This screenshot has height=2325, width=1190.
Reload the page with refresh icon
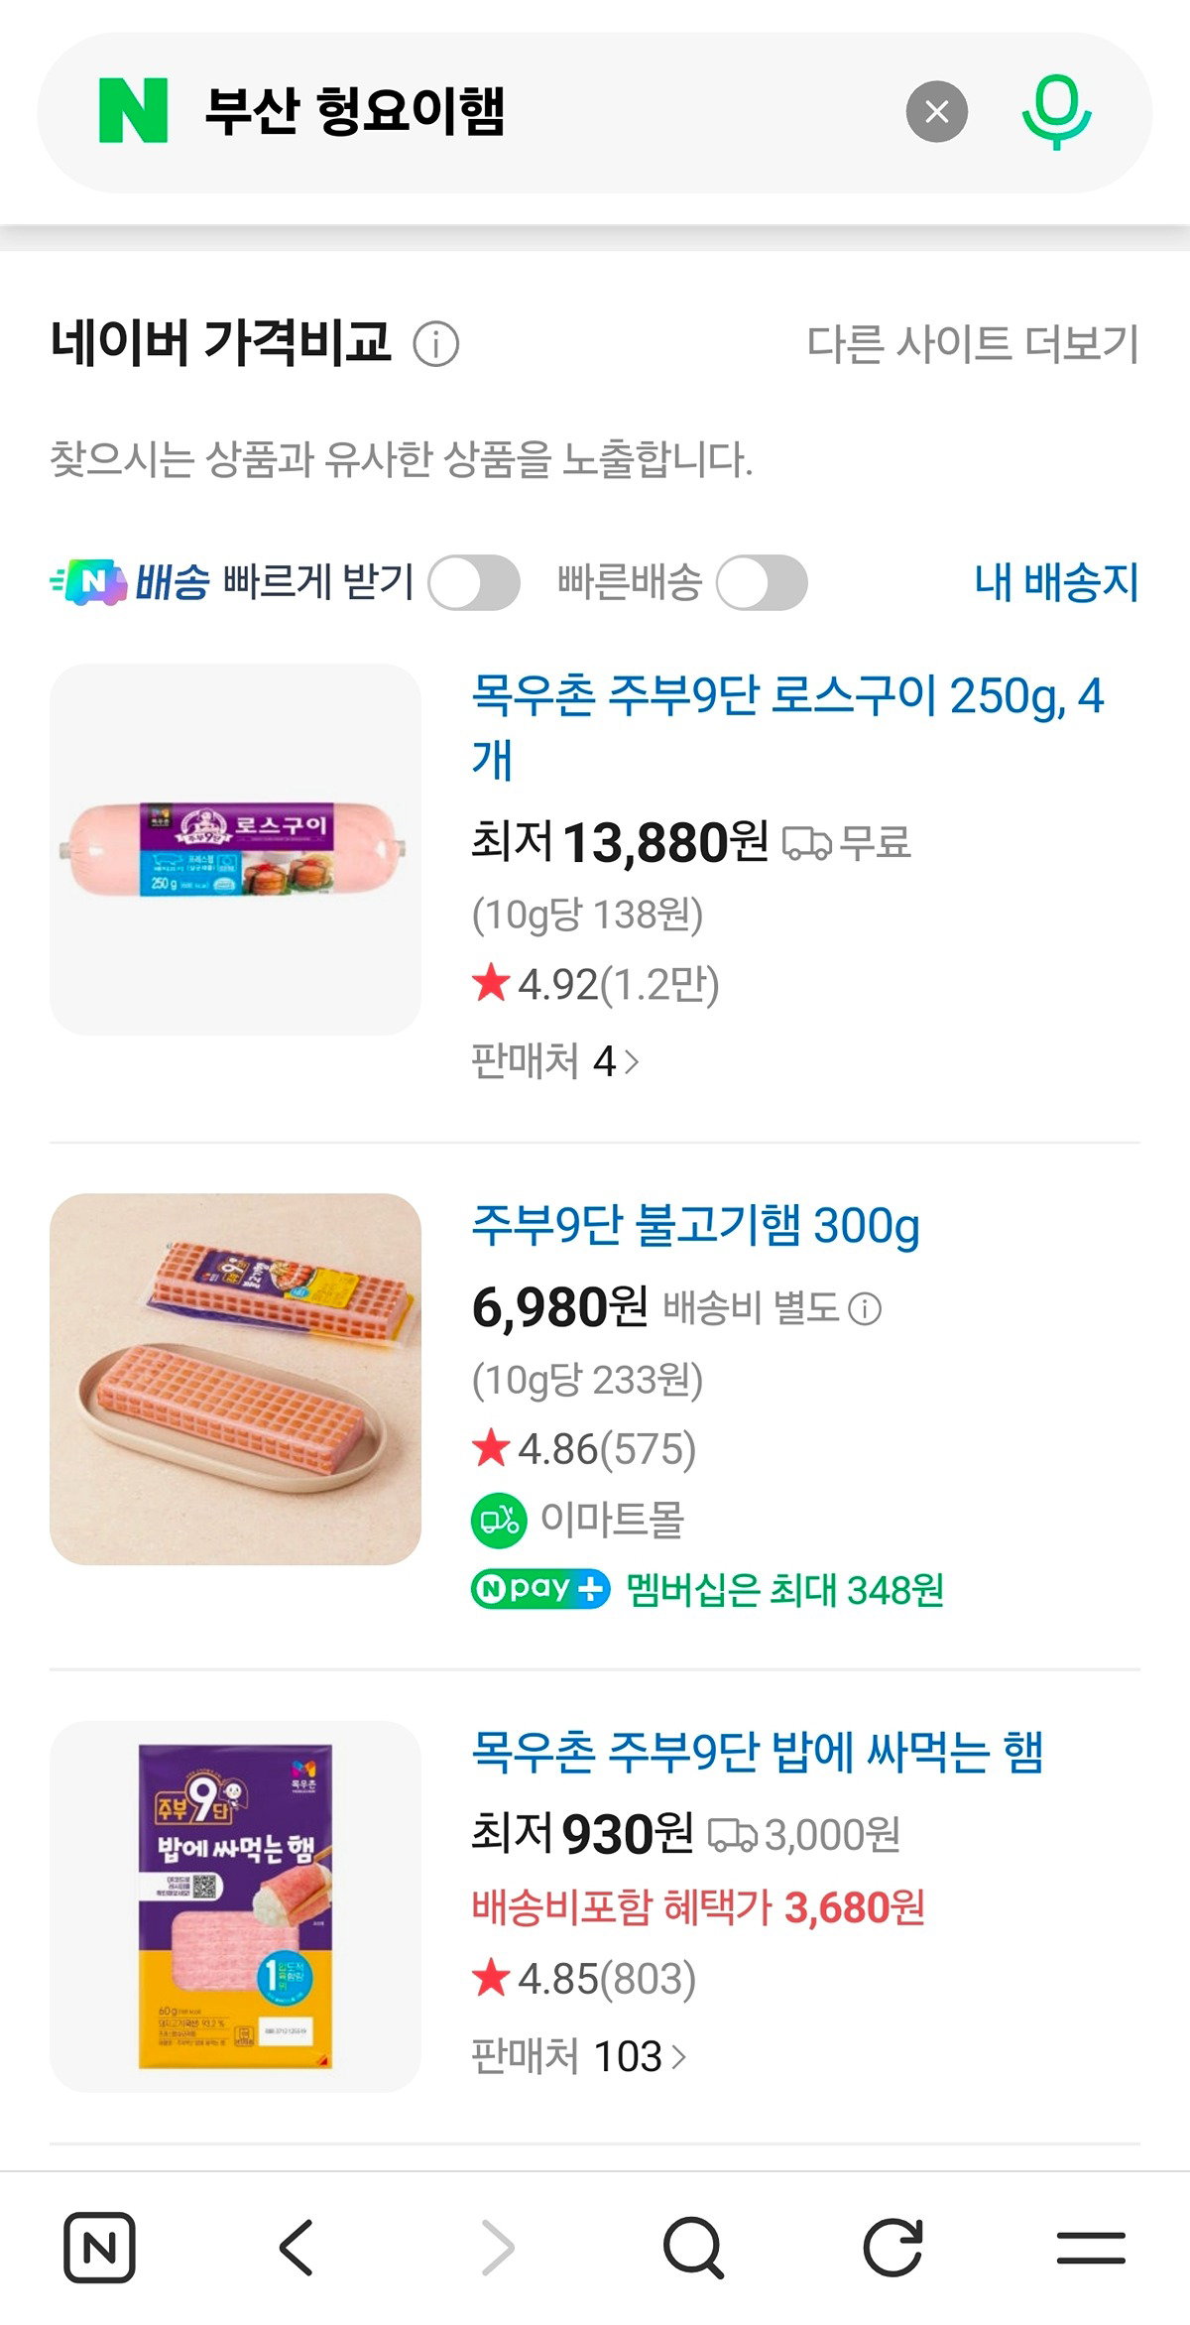pos(892,2247)
